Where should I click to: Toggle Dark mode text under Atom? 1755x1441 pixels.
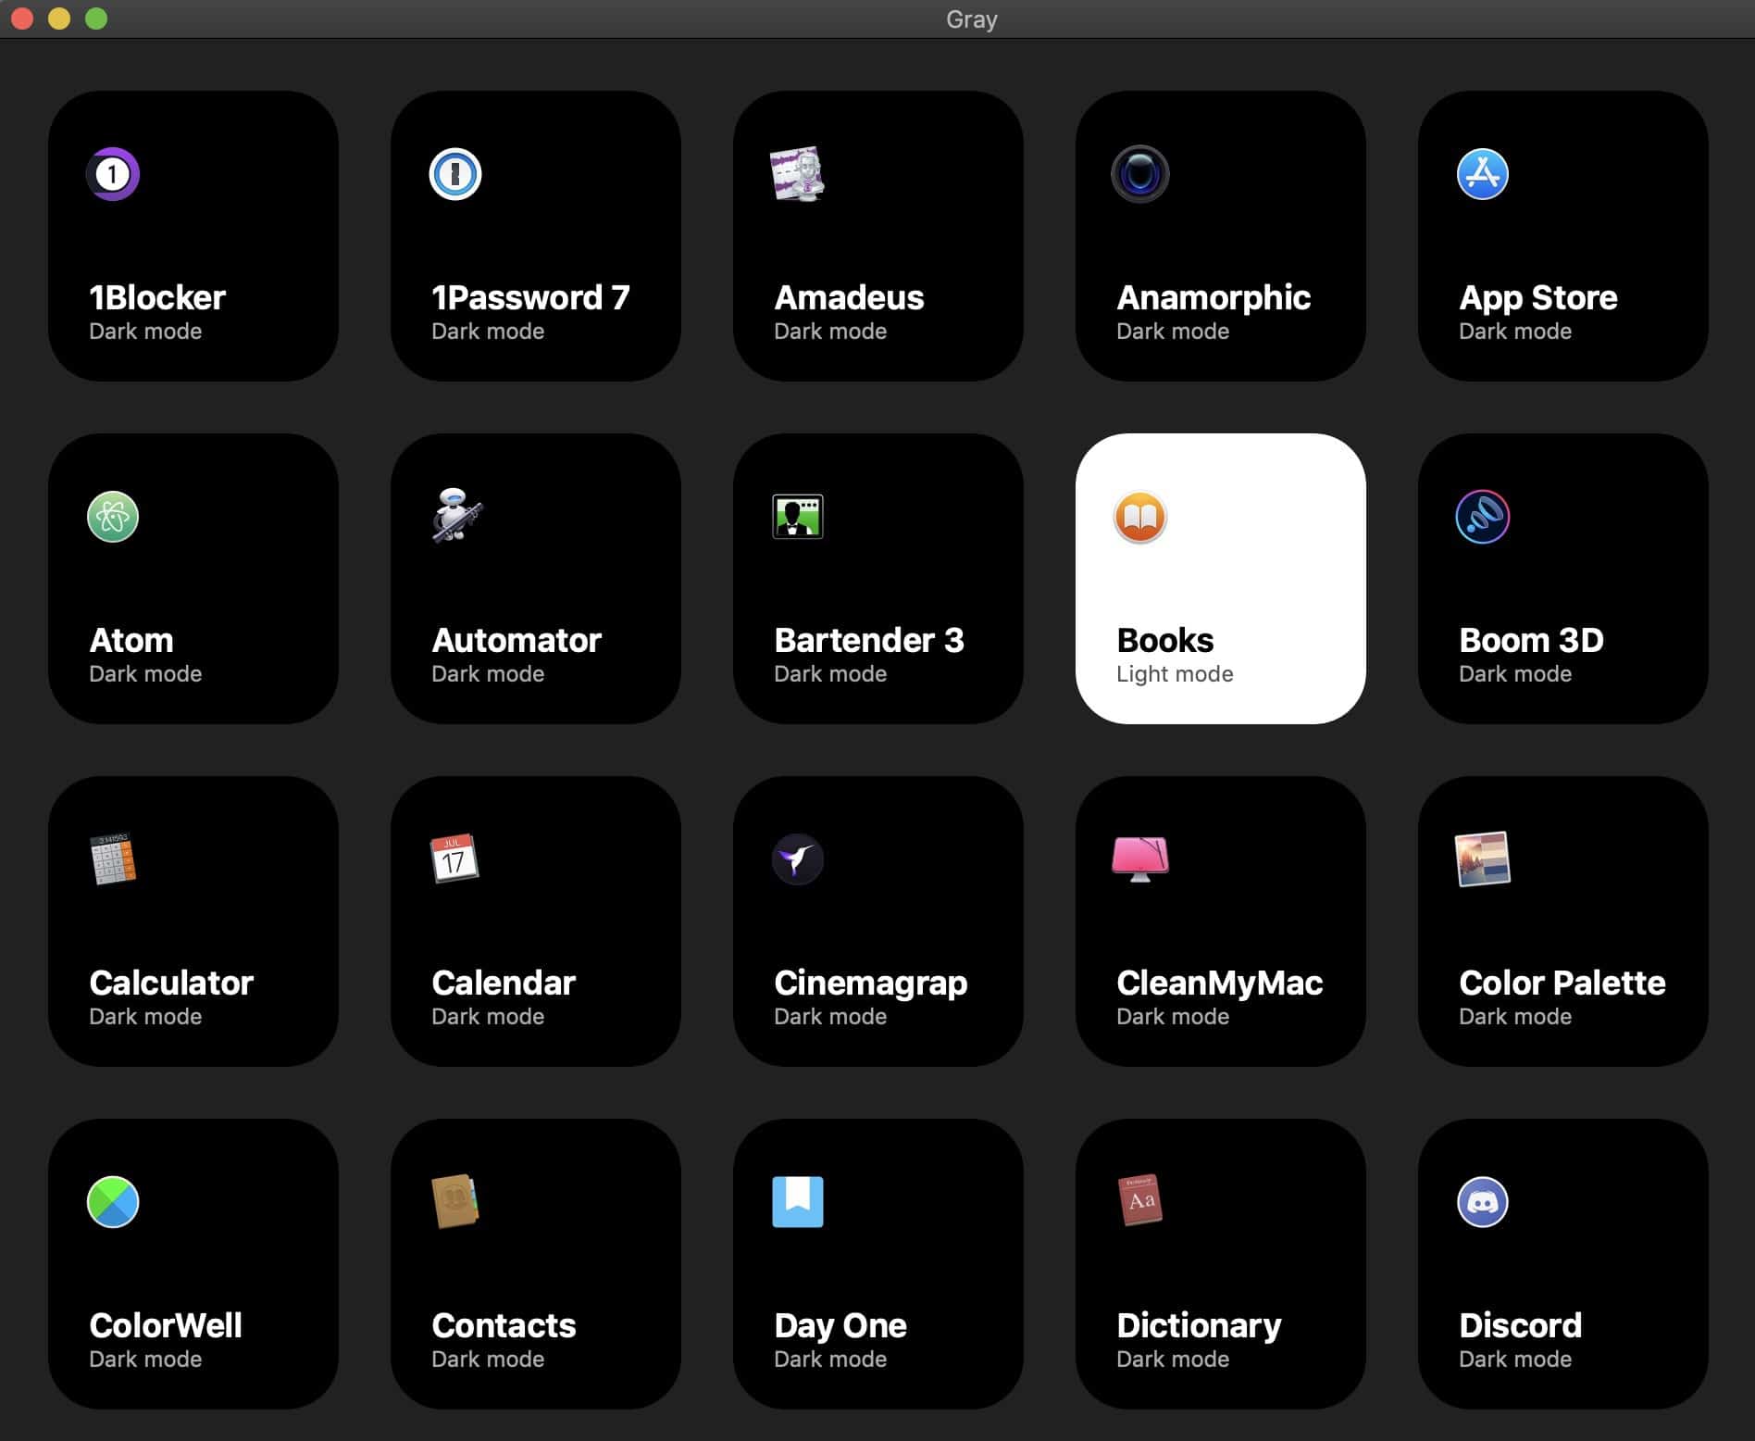point(145,674)
